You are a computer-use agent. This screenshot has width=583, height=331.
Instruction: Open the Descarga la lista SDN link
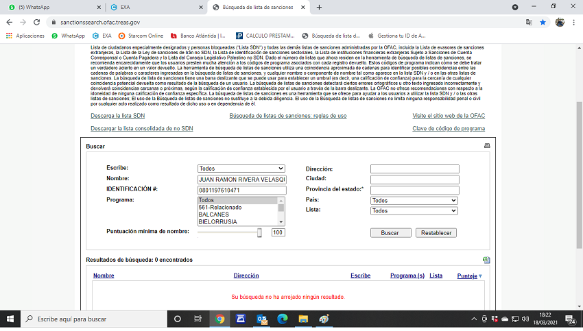[x=117, y=116]
